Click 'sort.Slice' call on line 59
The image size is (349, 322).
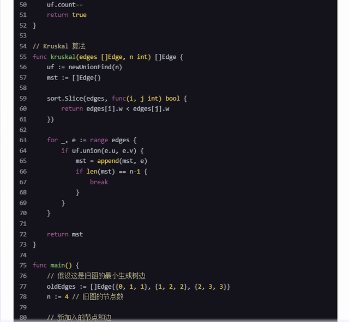pos(65,99)
